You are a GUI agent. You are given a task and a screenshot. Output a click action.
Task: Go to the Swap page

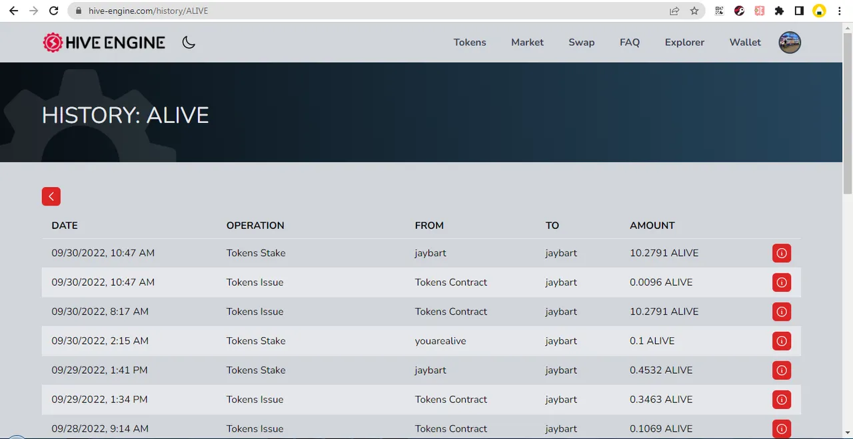[x=581, y=43]
